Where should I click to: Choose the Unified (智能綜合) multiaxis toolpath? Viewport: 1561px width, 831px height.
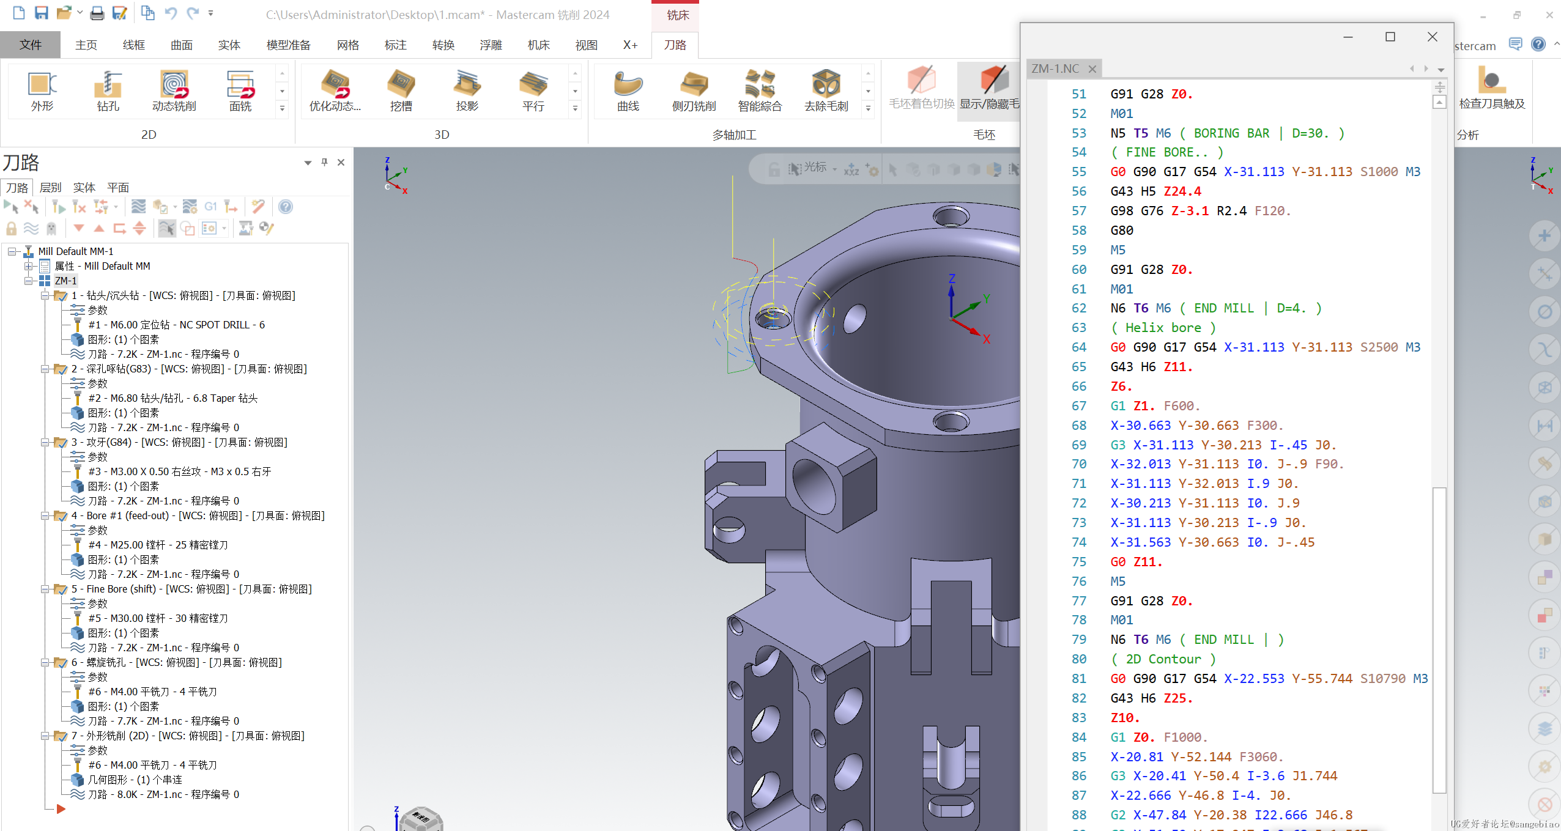(760, 91)
